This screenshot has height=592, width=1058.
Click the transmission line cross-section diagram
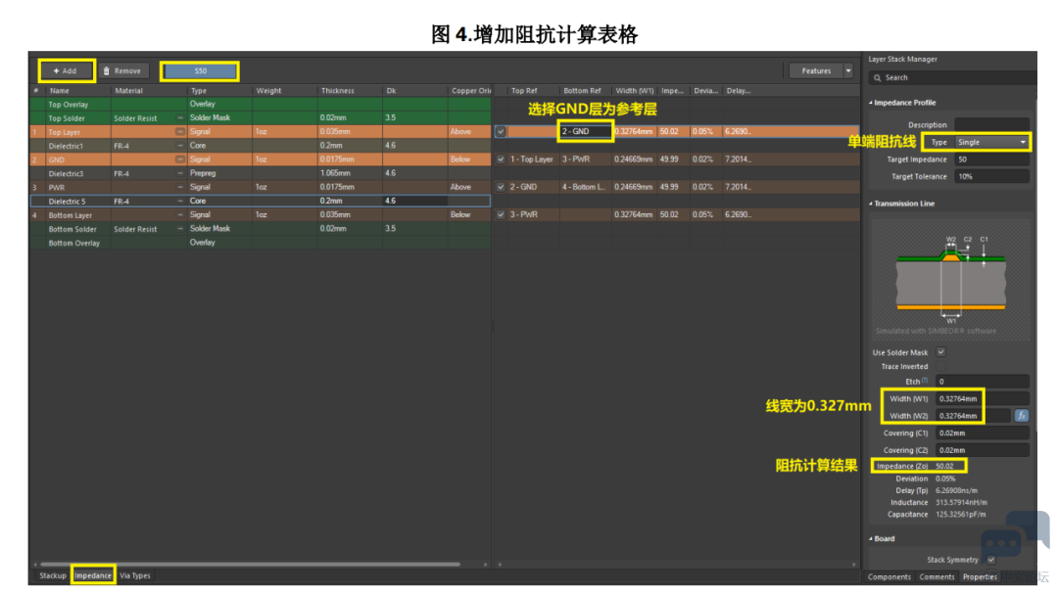[950, 277]
